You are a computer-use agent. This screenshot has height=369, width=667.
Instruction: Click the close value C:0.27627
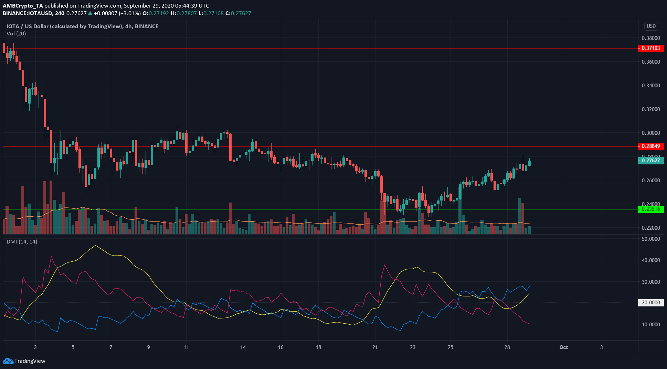[238, 13]
